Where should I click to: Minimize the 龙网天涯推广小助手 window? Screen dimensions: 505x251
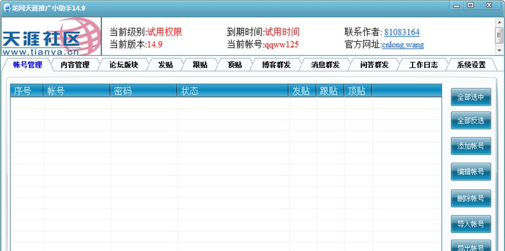457,6
